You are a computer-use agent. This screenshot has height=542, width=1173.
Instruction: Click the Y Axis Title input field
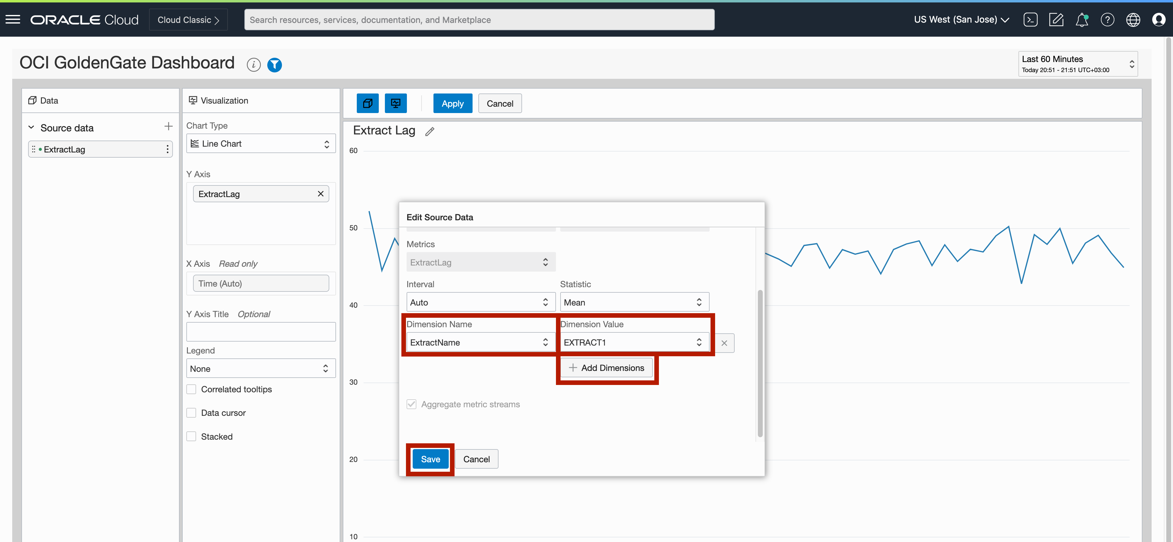point(261,332)
